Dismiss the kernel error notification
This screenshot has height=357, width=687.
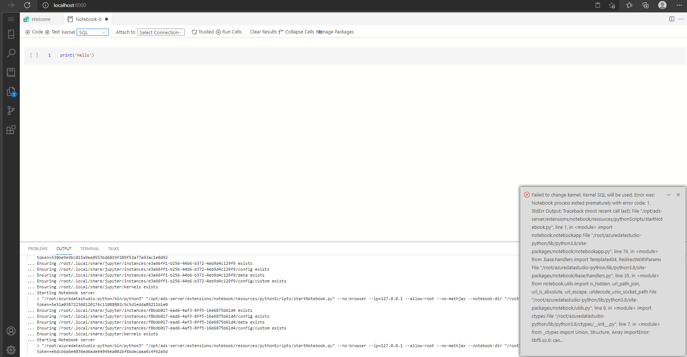678,195
